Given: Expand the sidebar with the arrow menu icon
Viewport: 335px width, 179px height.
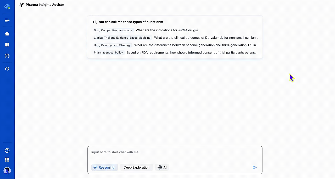Looking at the screenshot, I should [x=7, y=20].
